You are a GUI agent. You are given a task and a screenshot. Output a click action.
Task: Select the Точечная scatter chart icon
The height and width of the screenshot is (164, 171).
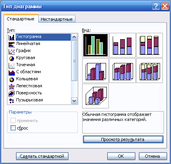[12, 65]
